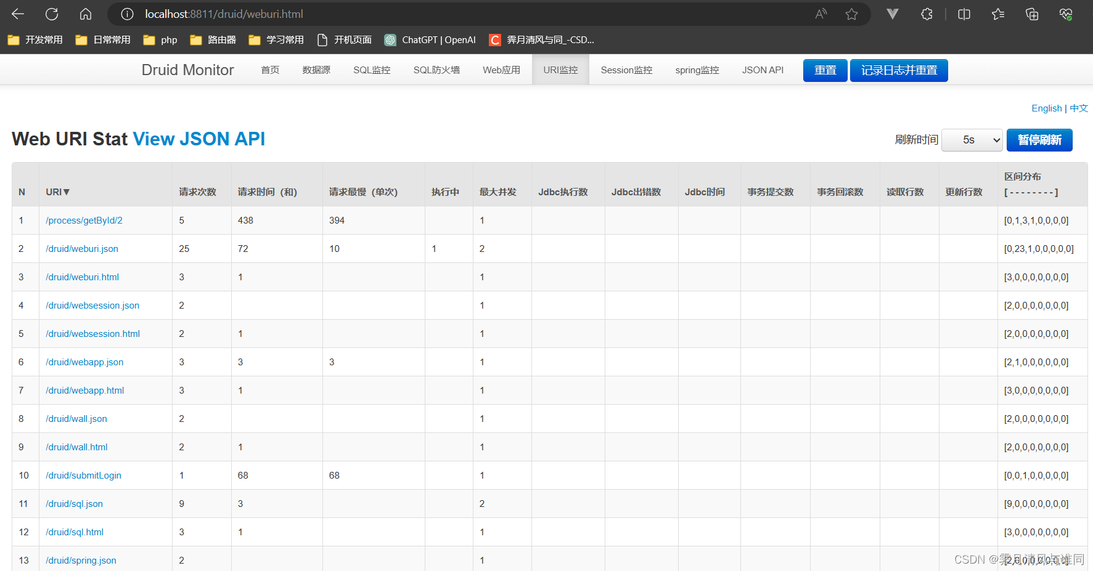Sort table by URI column header

point(58,192)
